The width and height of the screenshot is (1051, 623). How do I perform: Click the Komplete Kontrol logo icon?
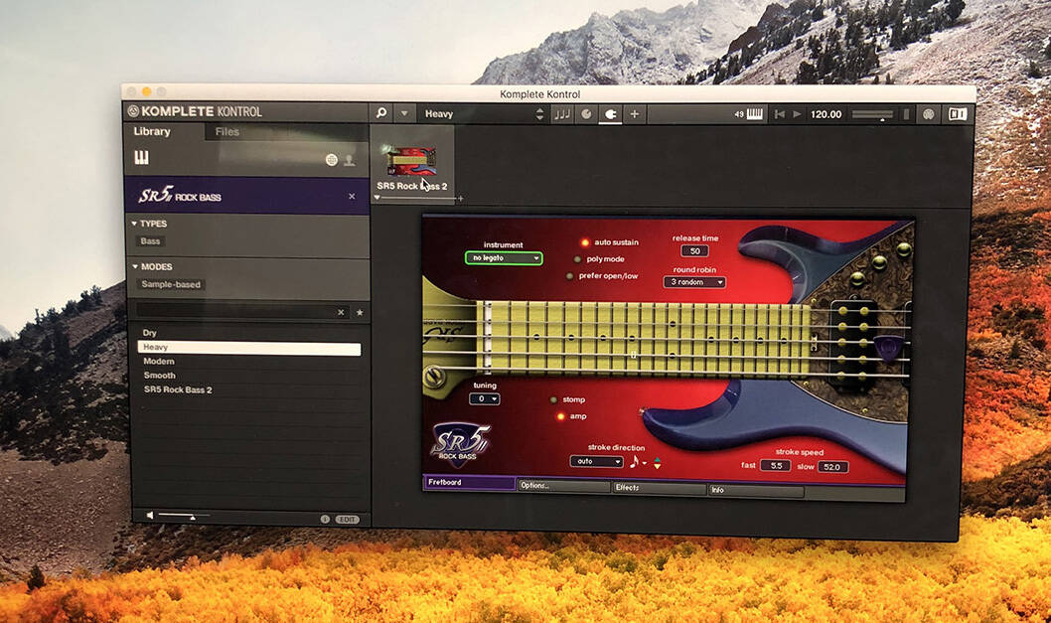133,111
